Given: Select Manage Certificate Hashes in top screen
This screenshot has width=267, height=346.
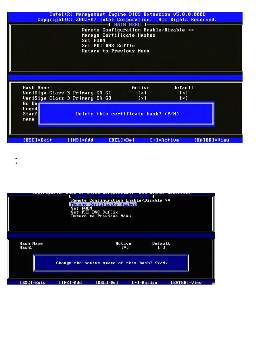Looking at the screenshot, I should click(x=118, y=35).
